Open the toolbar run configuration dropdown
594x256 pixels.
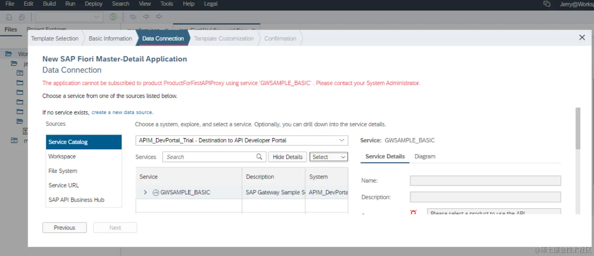(69, 17)
